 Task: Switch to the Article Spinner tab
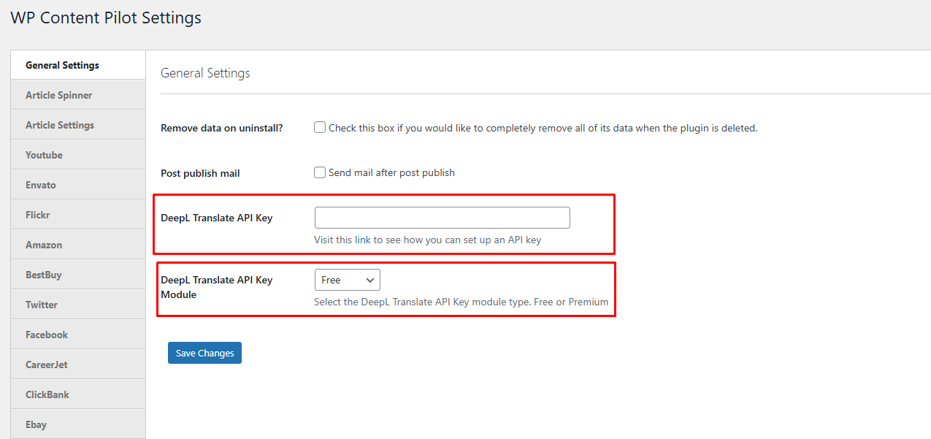78,95
